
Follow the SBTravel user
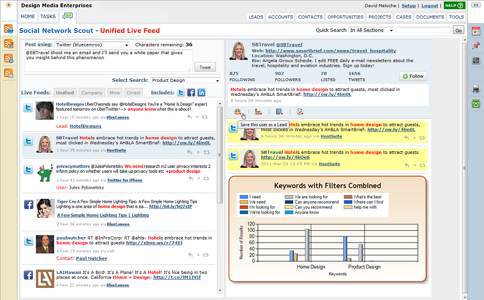pos(413,76)
